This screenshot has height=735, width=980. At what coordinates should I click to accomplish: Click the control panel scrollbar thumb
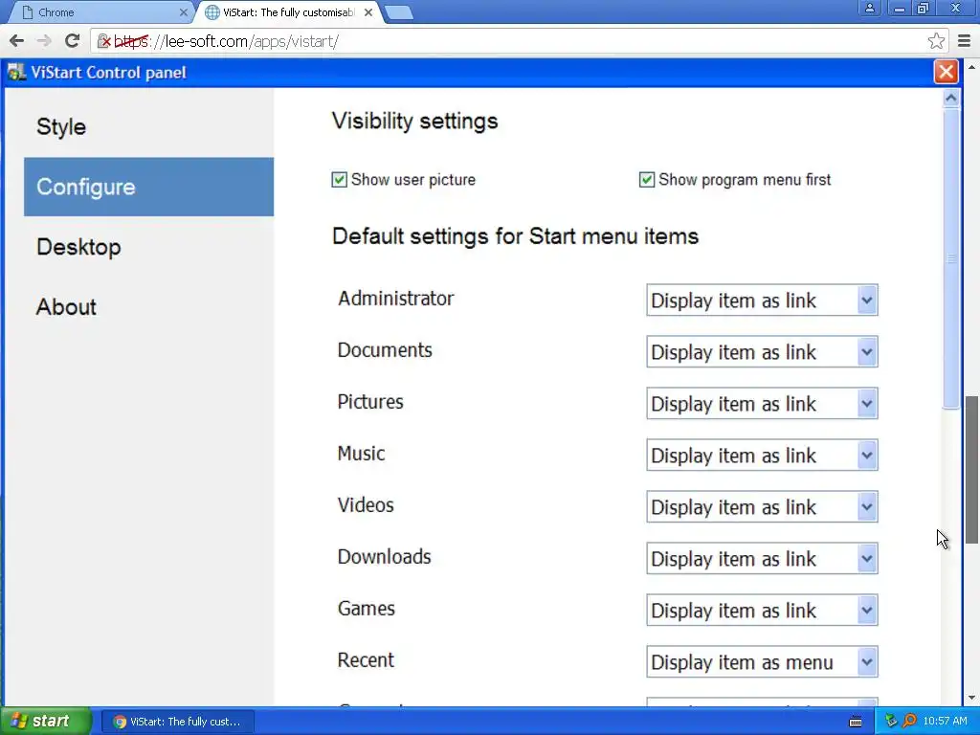tap(951, 258)
